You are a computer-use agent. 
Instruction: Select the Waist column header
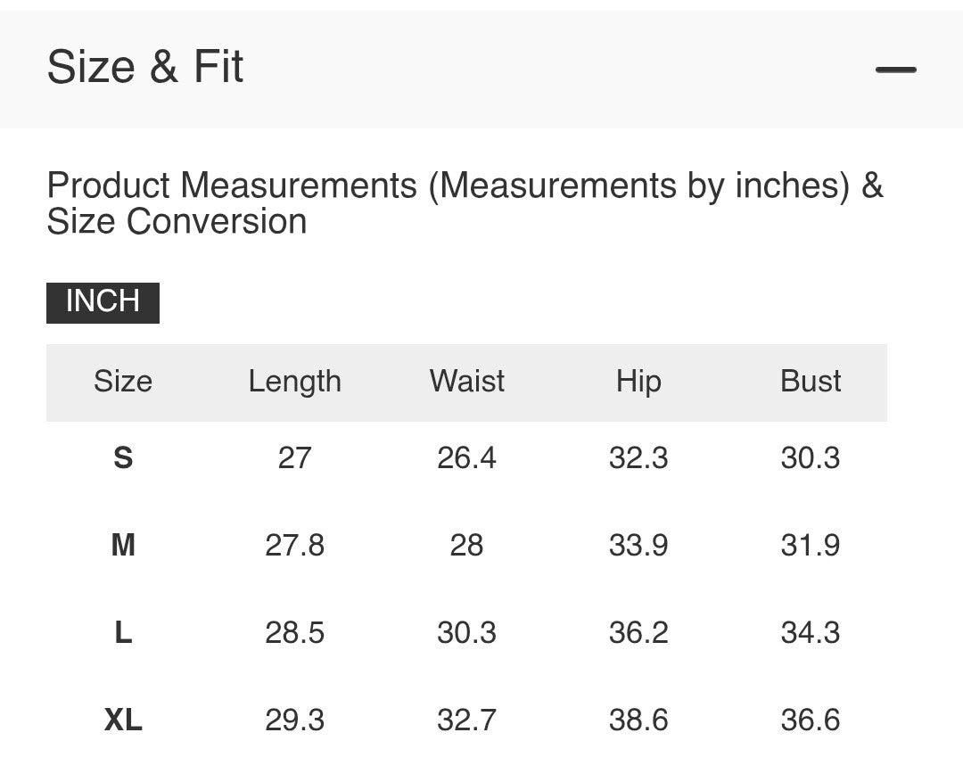point(466,382)
